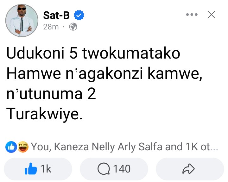Image resolution: width=228 pixels, height=182 pixels.
Task: View who reacted: You, Kaneza Nelly list
Action: (124, 147)
